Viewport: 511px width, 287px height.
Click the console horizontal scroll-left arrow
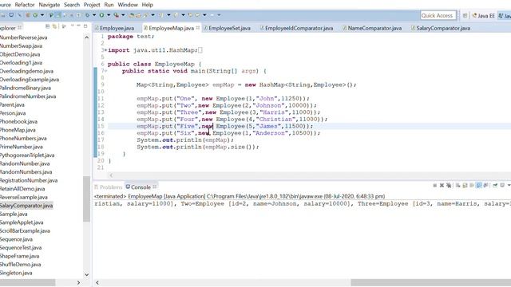97,282
